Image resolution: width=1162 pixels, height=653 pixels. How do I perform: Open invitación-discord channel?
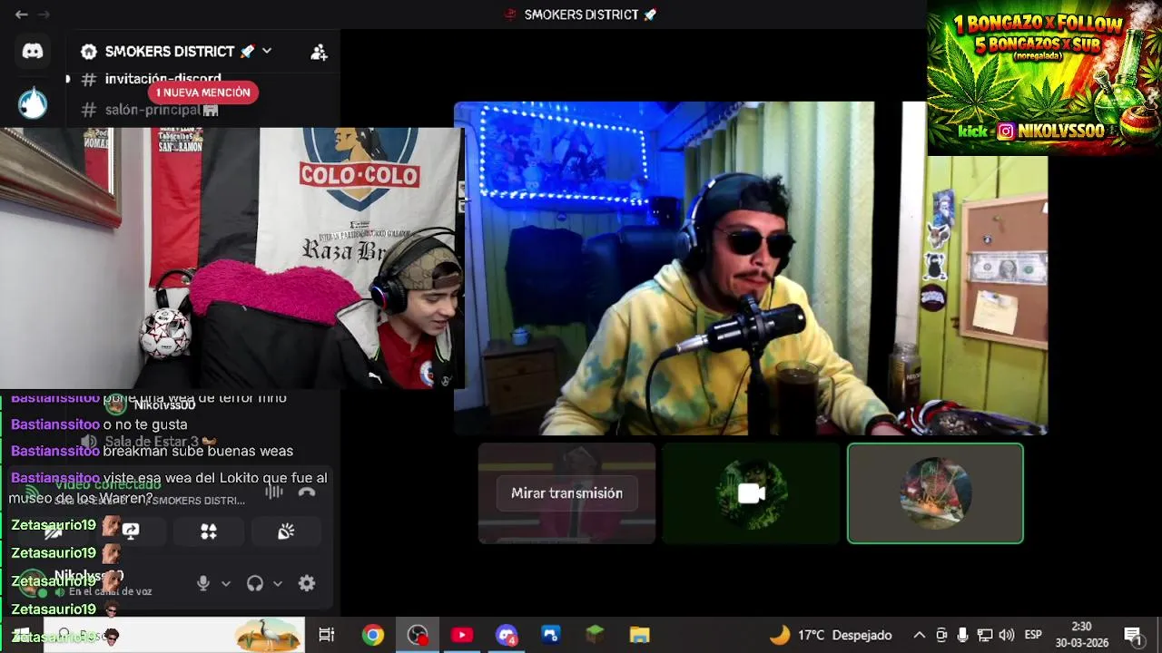(162, 79)
